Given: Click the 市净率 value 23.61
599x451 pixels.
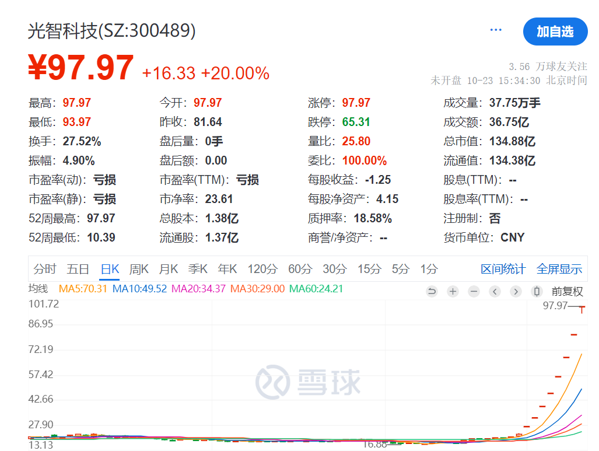Looking at the screenshot, I should 219,199.
